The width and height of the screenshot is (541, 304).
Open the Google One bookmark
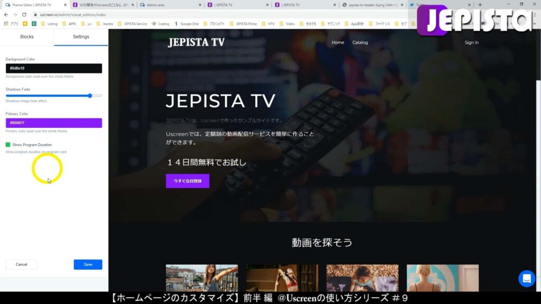(x=186, y=24)
